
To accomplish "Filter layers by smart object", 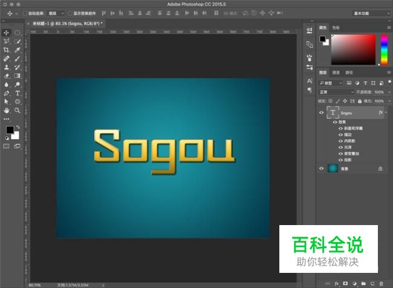I will pyautogui.click(x=382, y=83).
